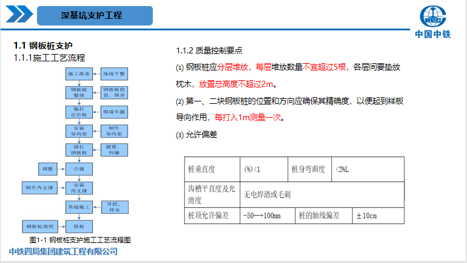Click the red text 放置总高度不超过2m
467x263 pixels.
tap(236, 84)
